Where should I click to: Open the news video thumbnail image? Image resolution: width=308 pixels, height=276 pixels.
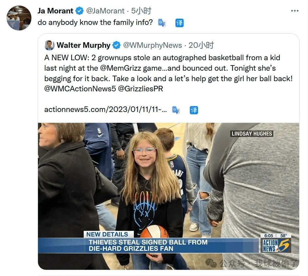tap(169, 196)
